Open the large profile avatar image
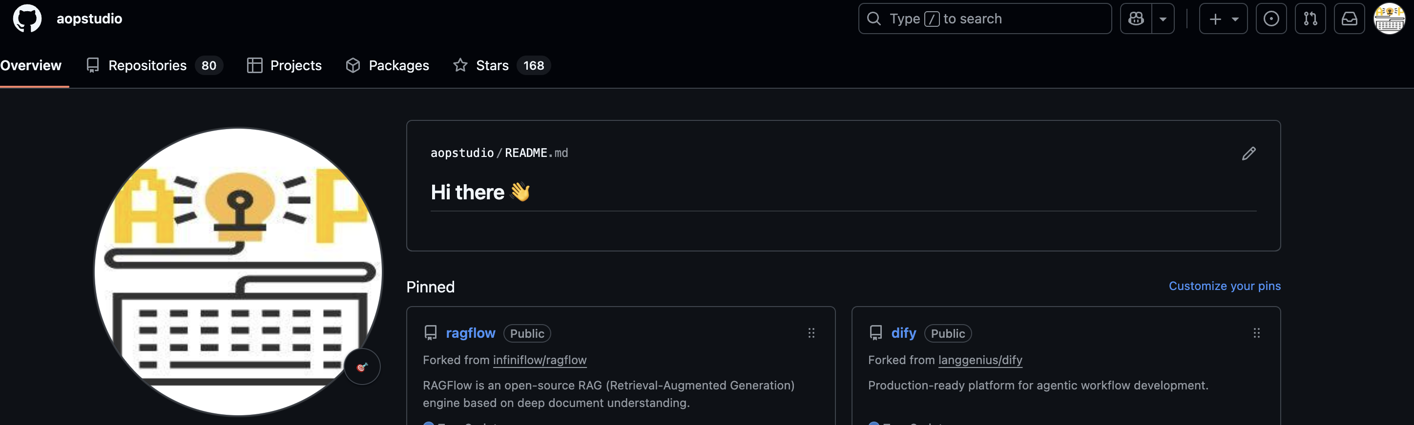1414x425 pixels. click(x=238, y=271)
